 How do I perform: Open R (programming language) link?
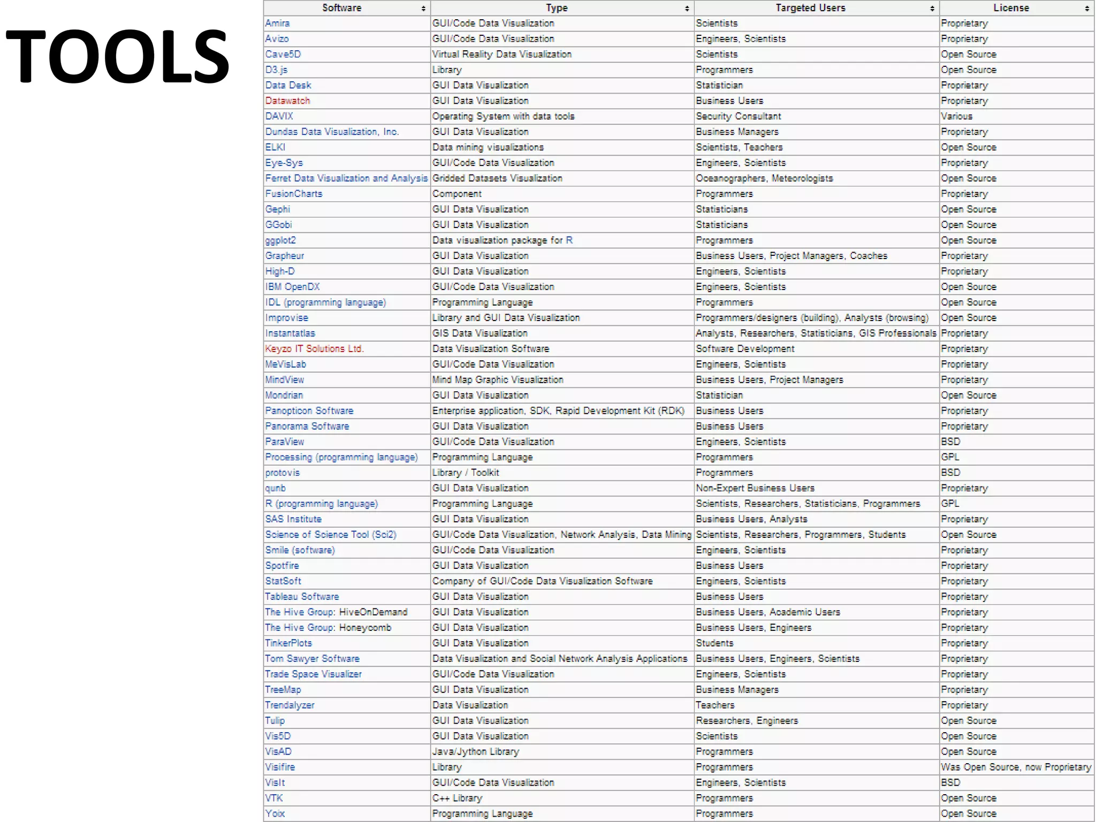click(322, 505)
